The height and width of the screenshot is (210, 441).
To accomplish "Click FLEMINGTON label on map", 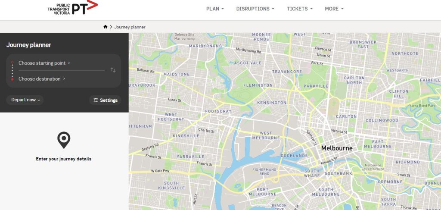I will tap(258, 85).
